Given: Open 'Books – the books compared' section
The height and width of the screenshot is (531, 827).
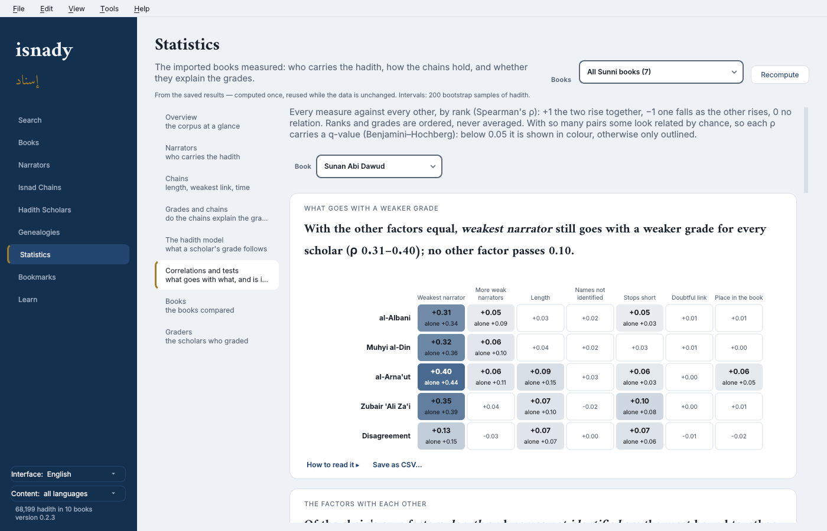Looking at the screenshot, I should [217, 306].
